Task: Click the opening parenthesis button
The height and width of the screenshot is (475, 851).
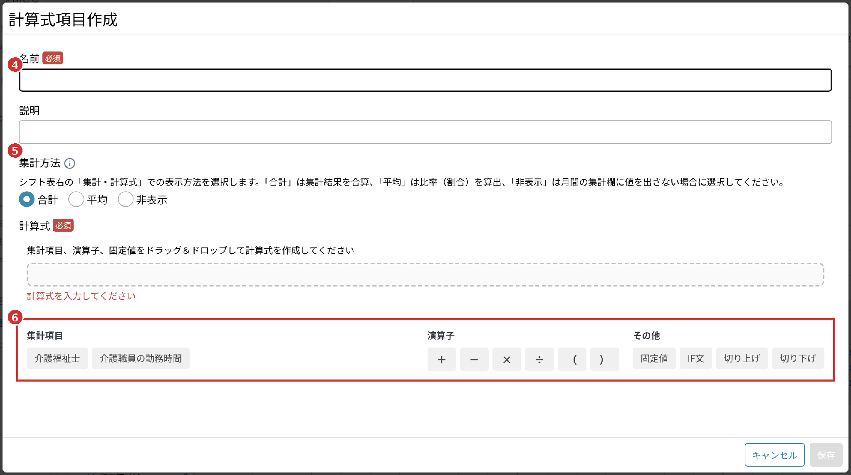Action: tap(572, 359)
